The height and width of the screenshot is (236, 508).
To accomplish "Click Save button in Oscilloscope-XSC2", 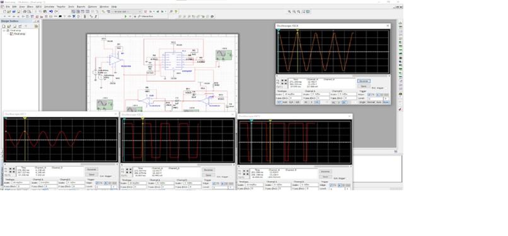I will (x=209, y=175).
